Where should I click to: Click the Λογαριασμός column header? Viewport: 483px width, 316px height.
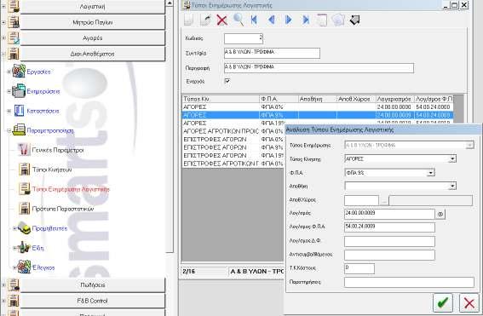[394, 99]
